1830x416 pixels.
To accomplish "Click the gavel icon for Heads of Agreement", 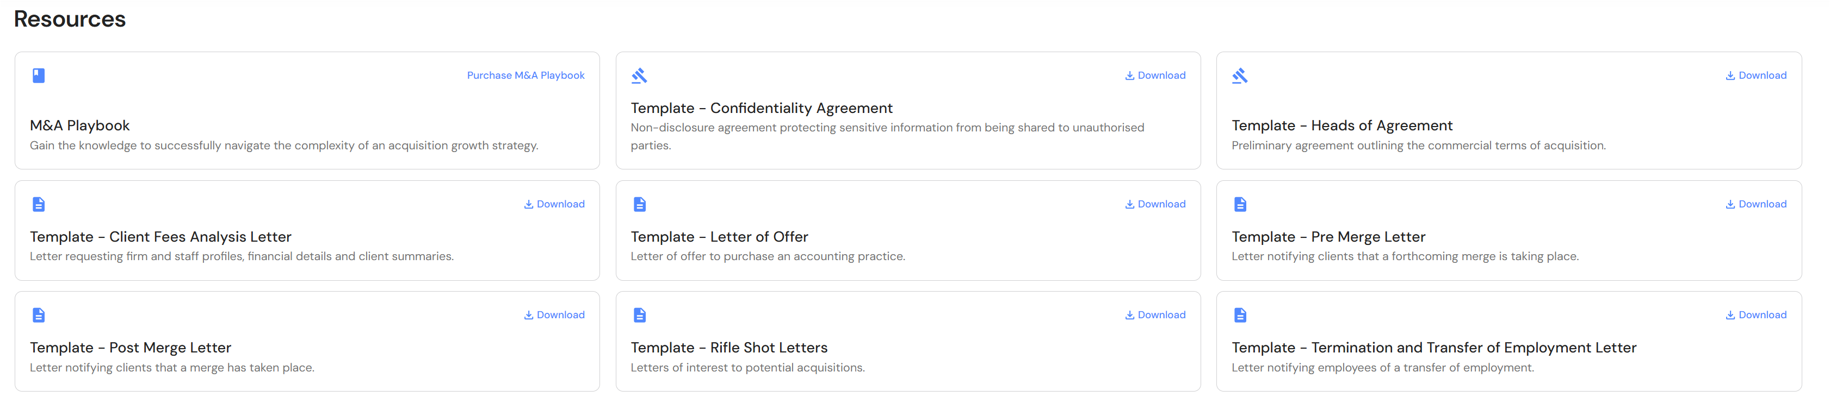I will click(x=1240, y=75).
